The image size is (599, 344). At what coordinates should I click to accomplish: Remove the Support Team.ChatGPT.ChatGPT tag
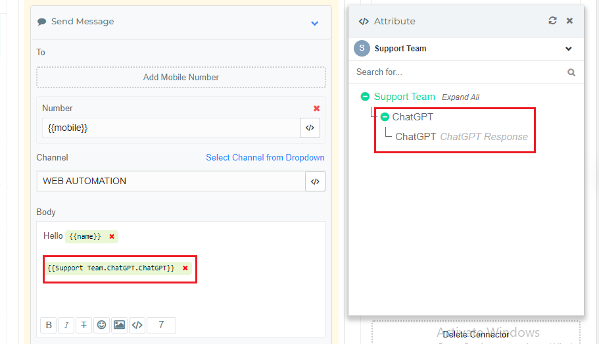click(185, 268)
